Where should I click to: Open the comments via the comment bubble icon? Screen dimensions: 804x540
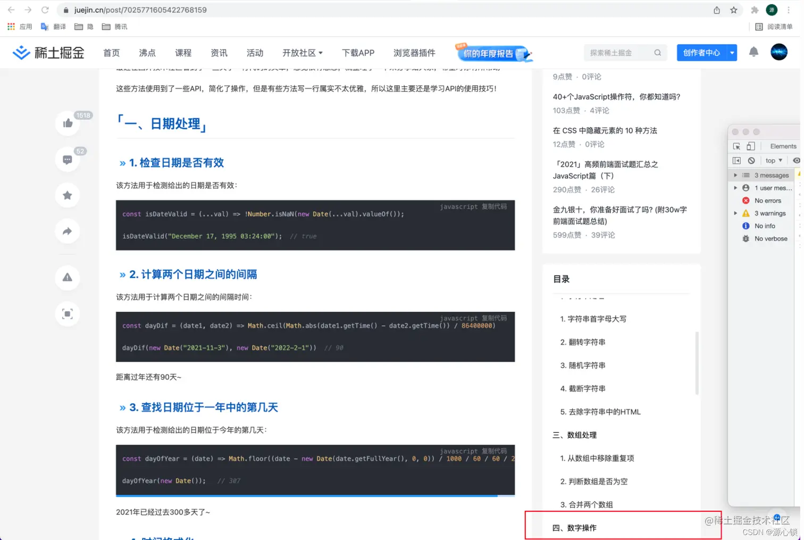click(x=67, y=159)
